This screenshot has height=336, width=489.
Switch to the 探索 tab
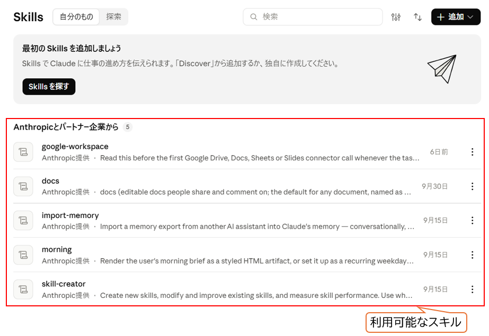(113, 17)
